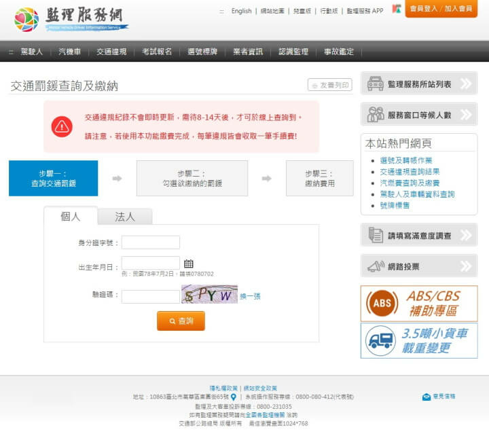Focus the 出生年月日 input field
This screenshot has width=489, height=434.
[x=151, y=263]
